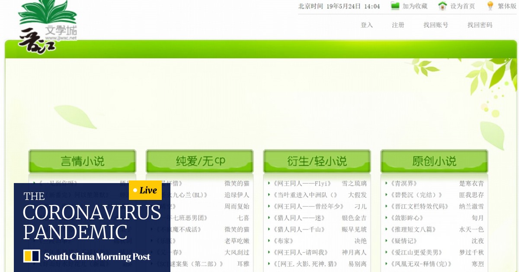This screenshot has height=272, width=519.
Task: Click author 寒烈
Action: (478, 264)
